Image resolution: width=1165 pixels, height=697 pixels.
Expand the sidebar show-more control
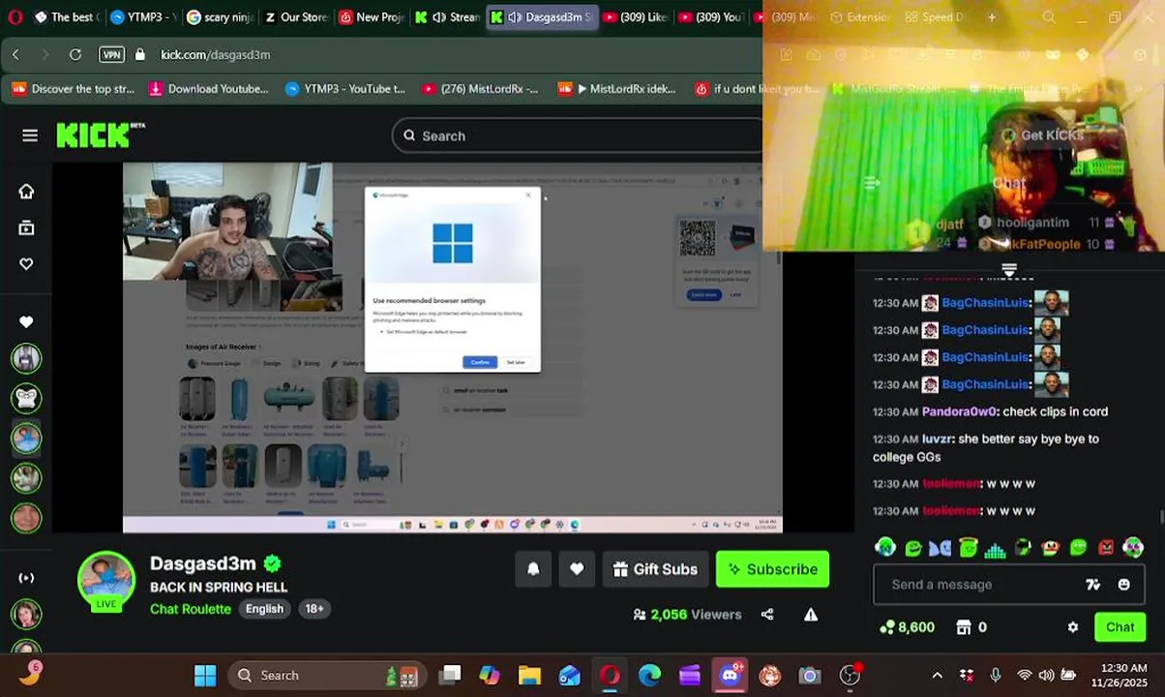(x=26, y=578)
